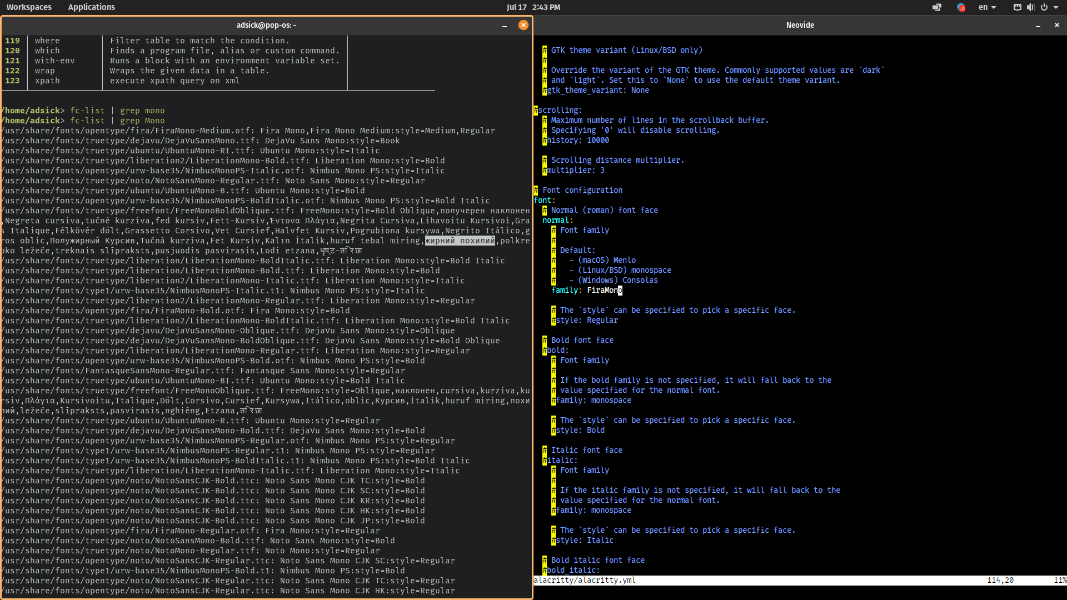
Task: Click 'family: FiraMono' line in Neovide
Action: click(x=587, y=290)
